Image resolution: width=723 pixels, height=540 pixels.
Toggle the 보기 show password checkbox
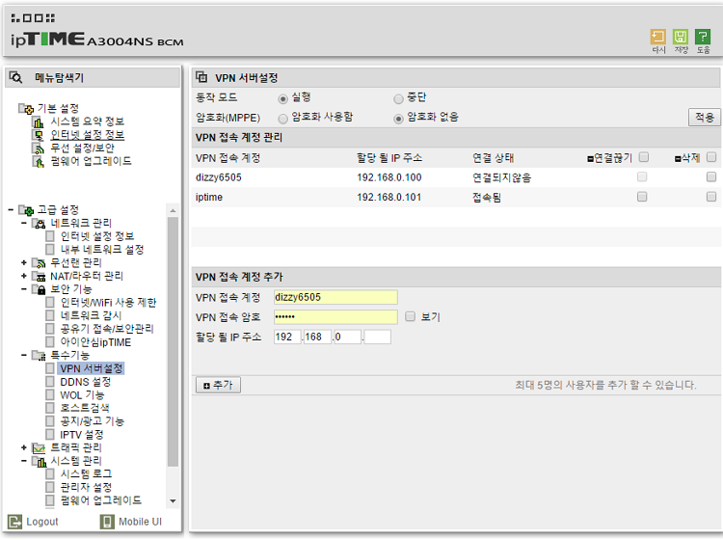pos(410,316)
